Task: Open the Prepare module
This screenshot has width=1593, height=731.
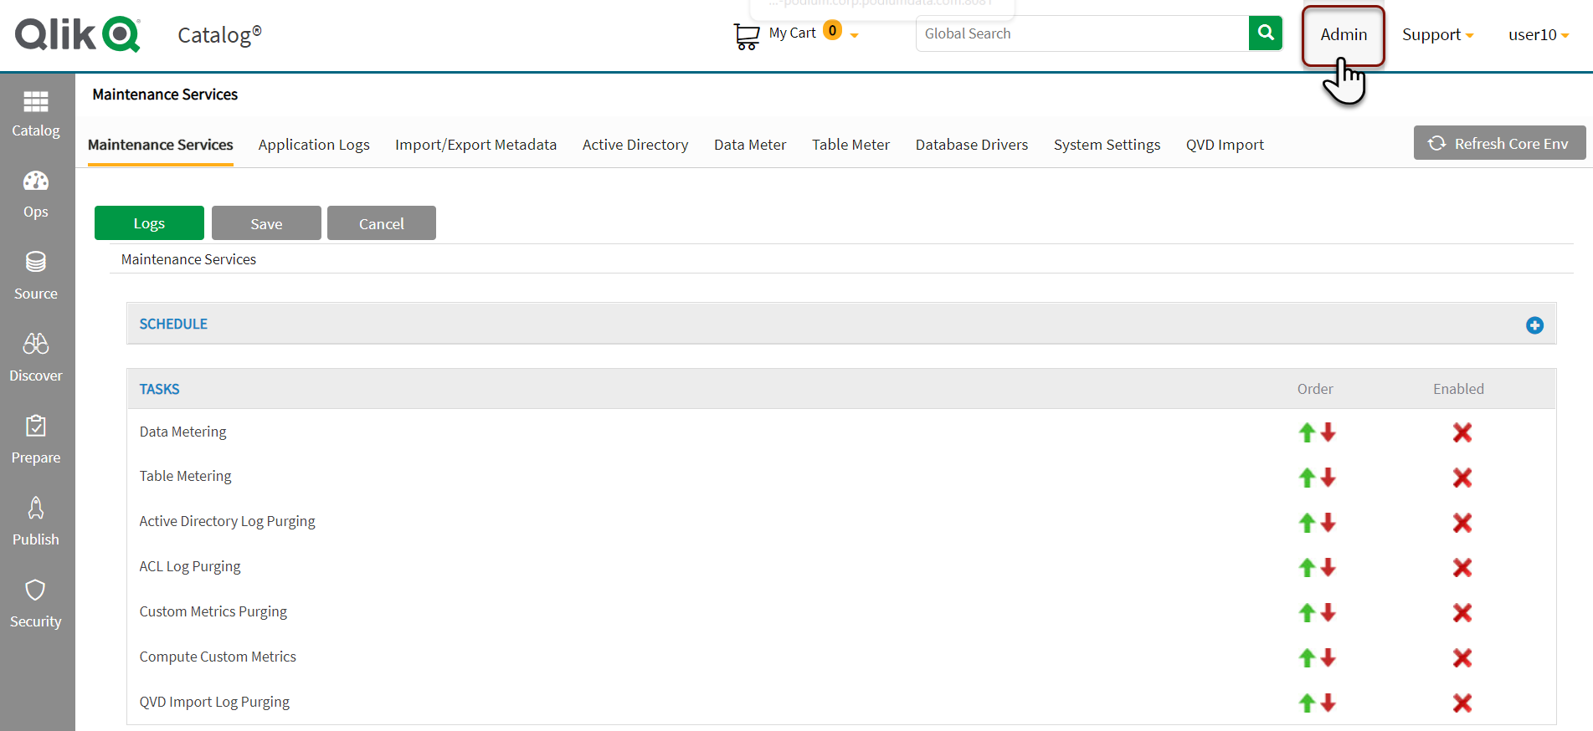Action: [x=36, y=441]
